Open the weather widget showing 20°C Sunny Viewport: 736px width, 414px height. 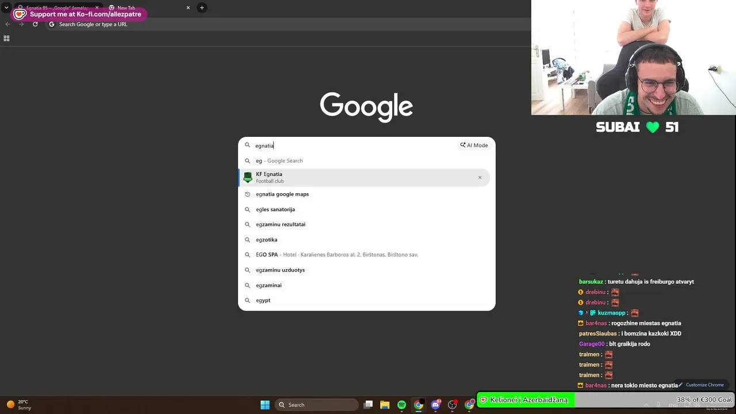point(18,405)
